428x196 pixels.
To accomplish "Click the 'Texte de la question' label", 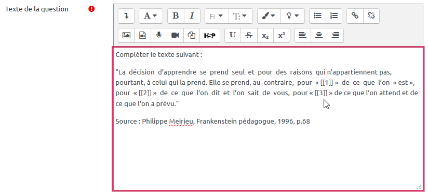I will pos(37,9).
